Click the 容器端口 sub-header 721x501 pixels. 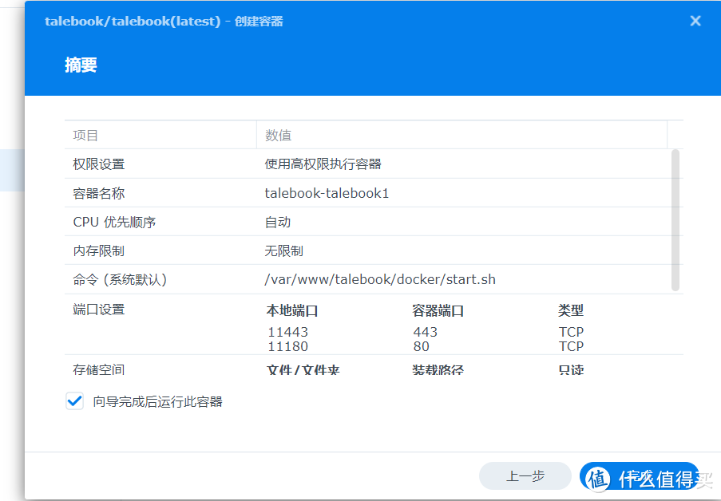click(x=438, y=310)
